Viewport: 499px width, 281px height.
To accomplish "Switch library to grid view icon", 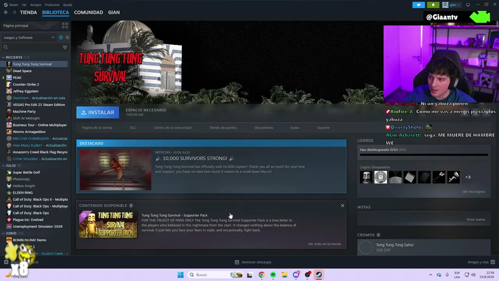I will [65, 25].
